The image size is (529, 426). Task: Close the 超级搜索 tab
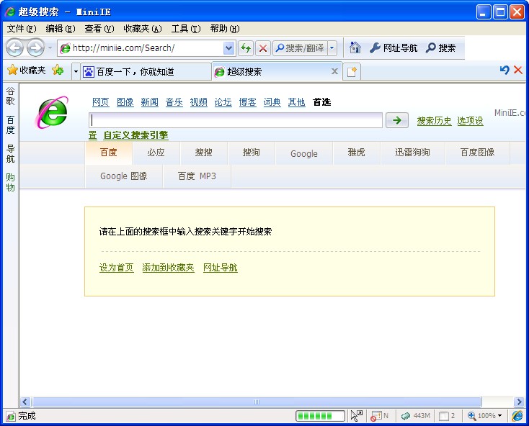(x=334, y=71)
